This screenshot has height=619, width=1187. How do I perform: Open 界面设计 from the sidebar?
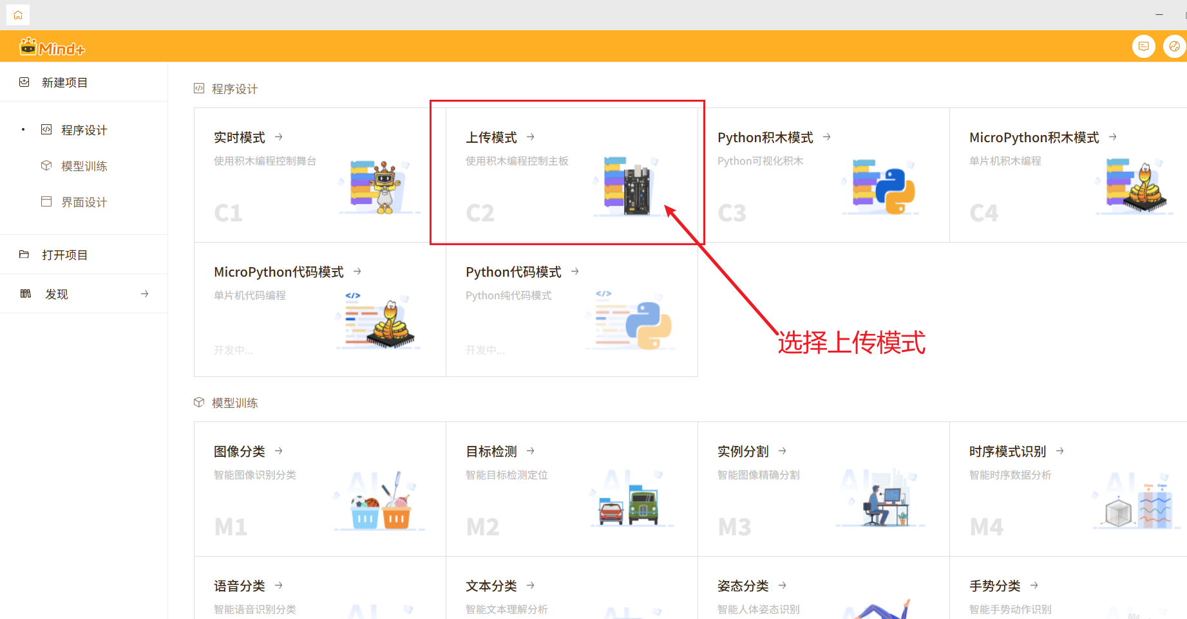point(84,202)
